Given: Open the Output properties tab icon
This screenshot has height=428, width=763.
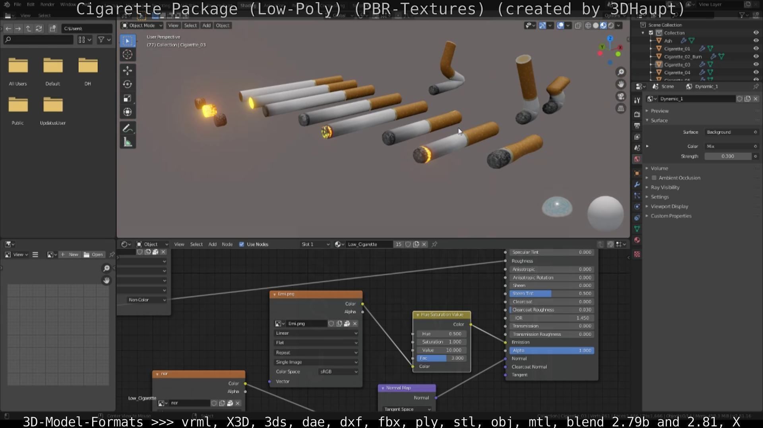Looking at the screenshot, I should point(637,125).
